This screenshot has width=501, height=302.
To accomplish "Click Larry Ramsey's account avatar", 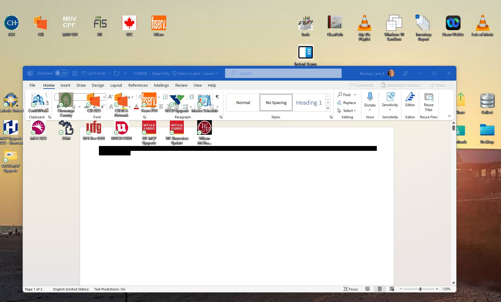I will point(391,73).
